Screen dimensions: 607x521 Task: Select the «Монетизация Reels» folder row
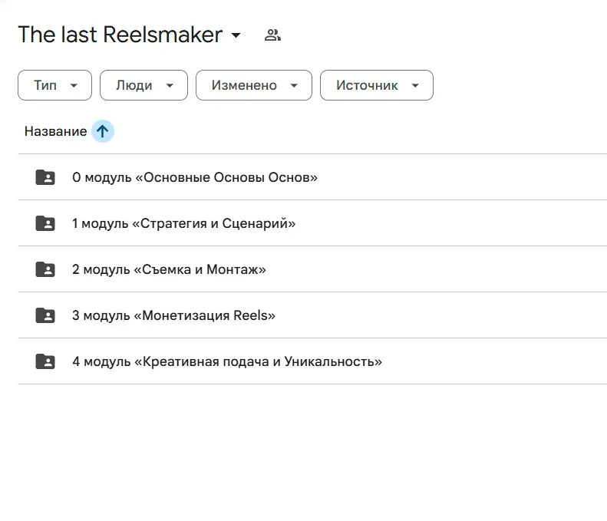pyautogui.click(x=173, y=315)
